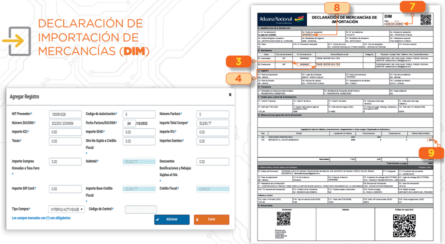
Task: Click the orange import arrow icon
Action: click(17, 40)
